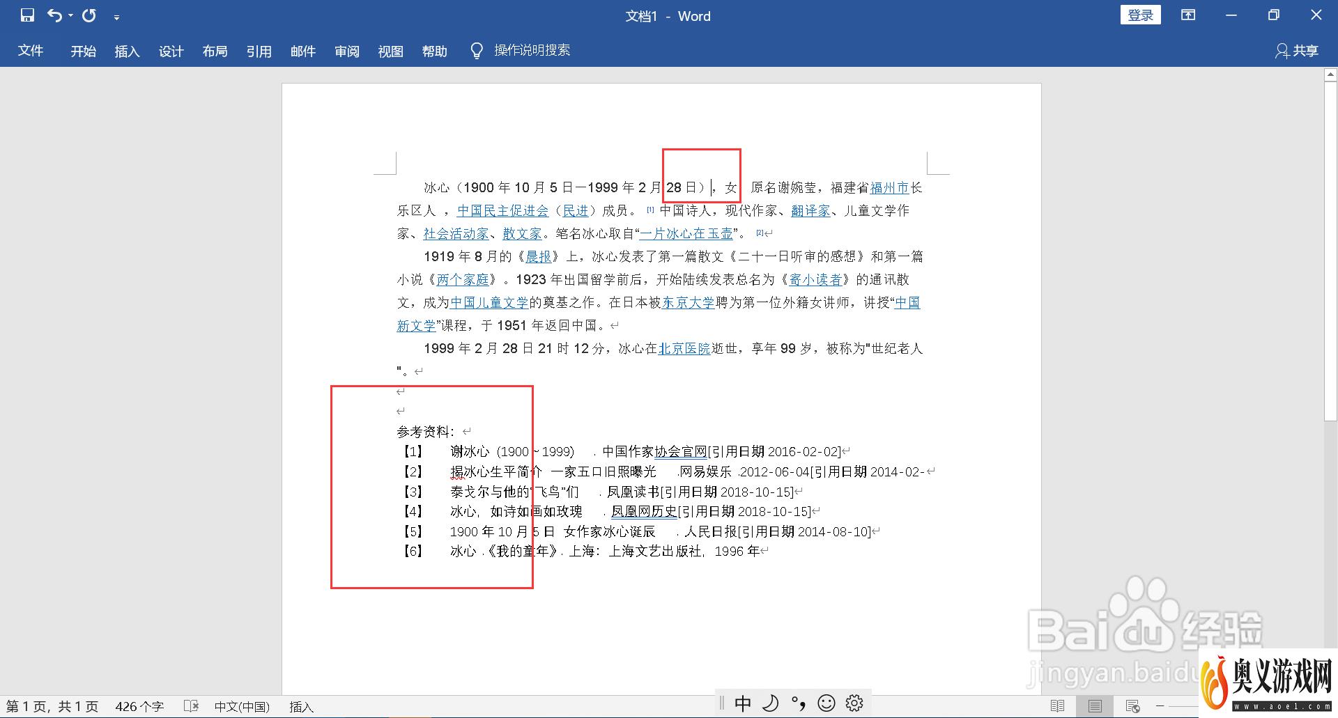The width and height of the screenshot is (1338, 718).
Task: Switch to the 视图 ribbon tab
Action: tap(391, 51)
